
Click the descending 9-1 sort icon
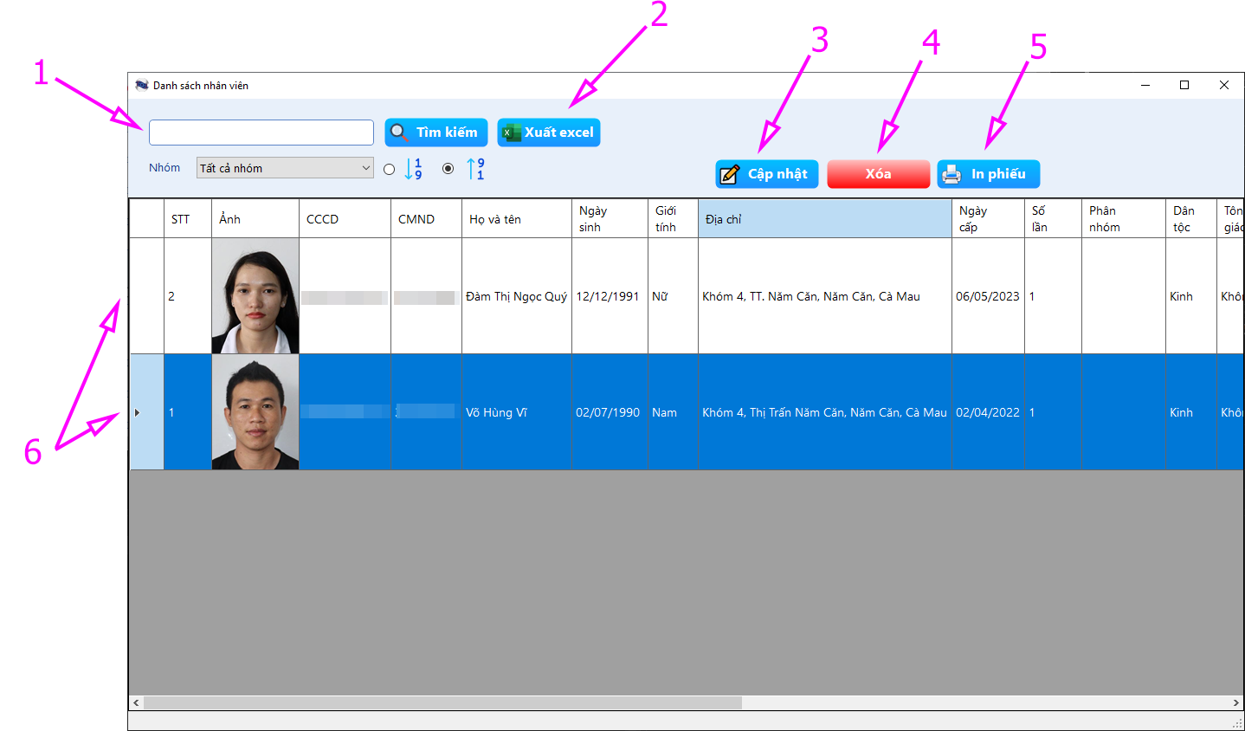tap(475, 169)
